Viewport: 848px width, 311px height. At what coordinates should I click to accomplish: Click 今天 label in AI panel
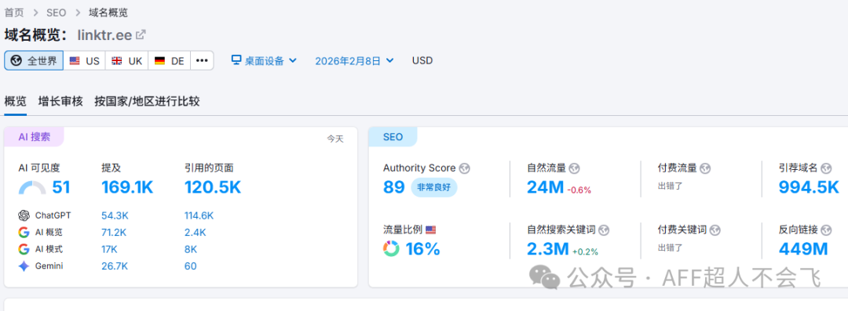[334, 139]
